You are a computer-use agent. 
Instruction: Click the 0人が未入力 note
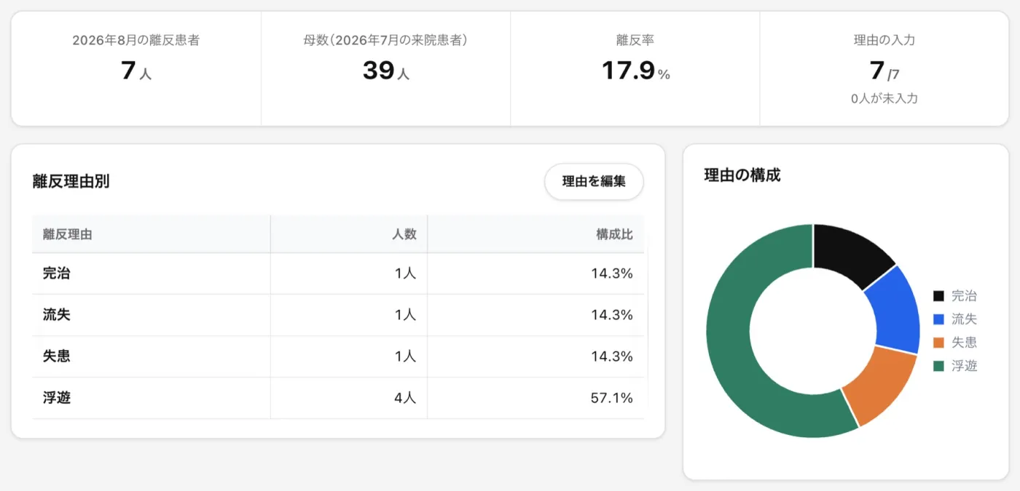(884, 98)
